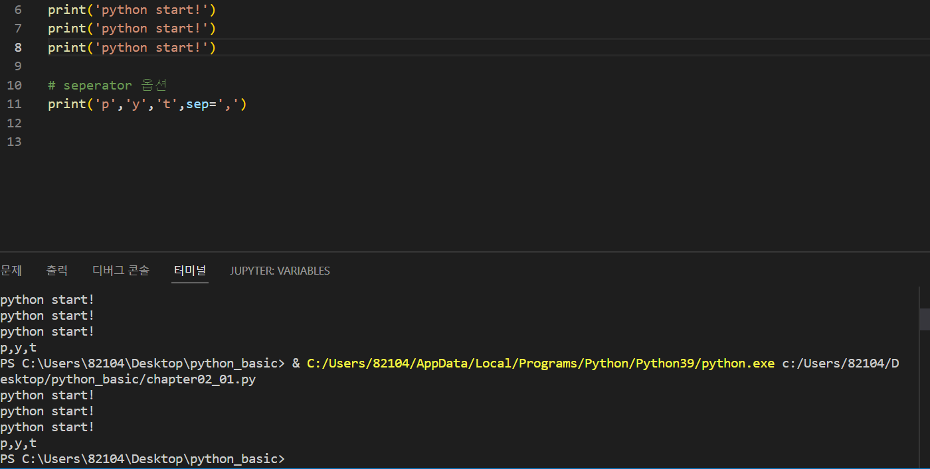Select line number 7 in the gutter

[x=17, y=29]
